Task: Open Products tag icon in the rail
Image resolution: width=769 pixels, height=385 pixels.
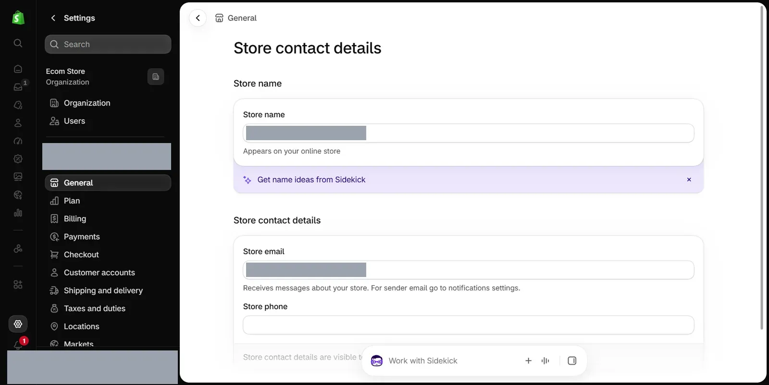Action: pyautogui.click(x=18, y=105)
